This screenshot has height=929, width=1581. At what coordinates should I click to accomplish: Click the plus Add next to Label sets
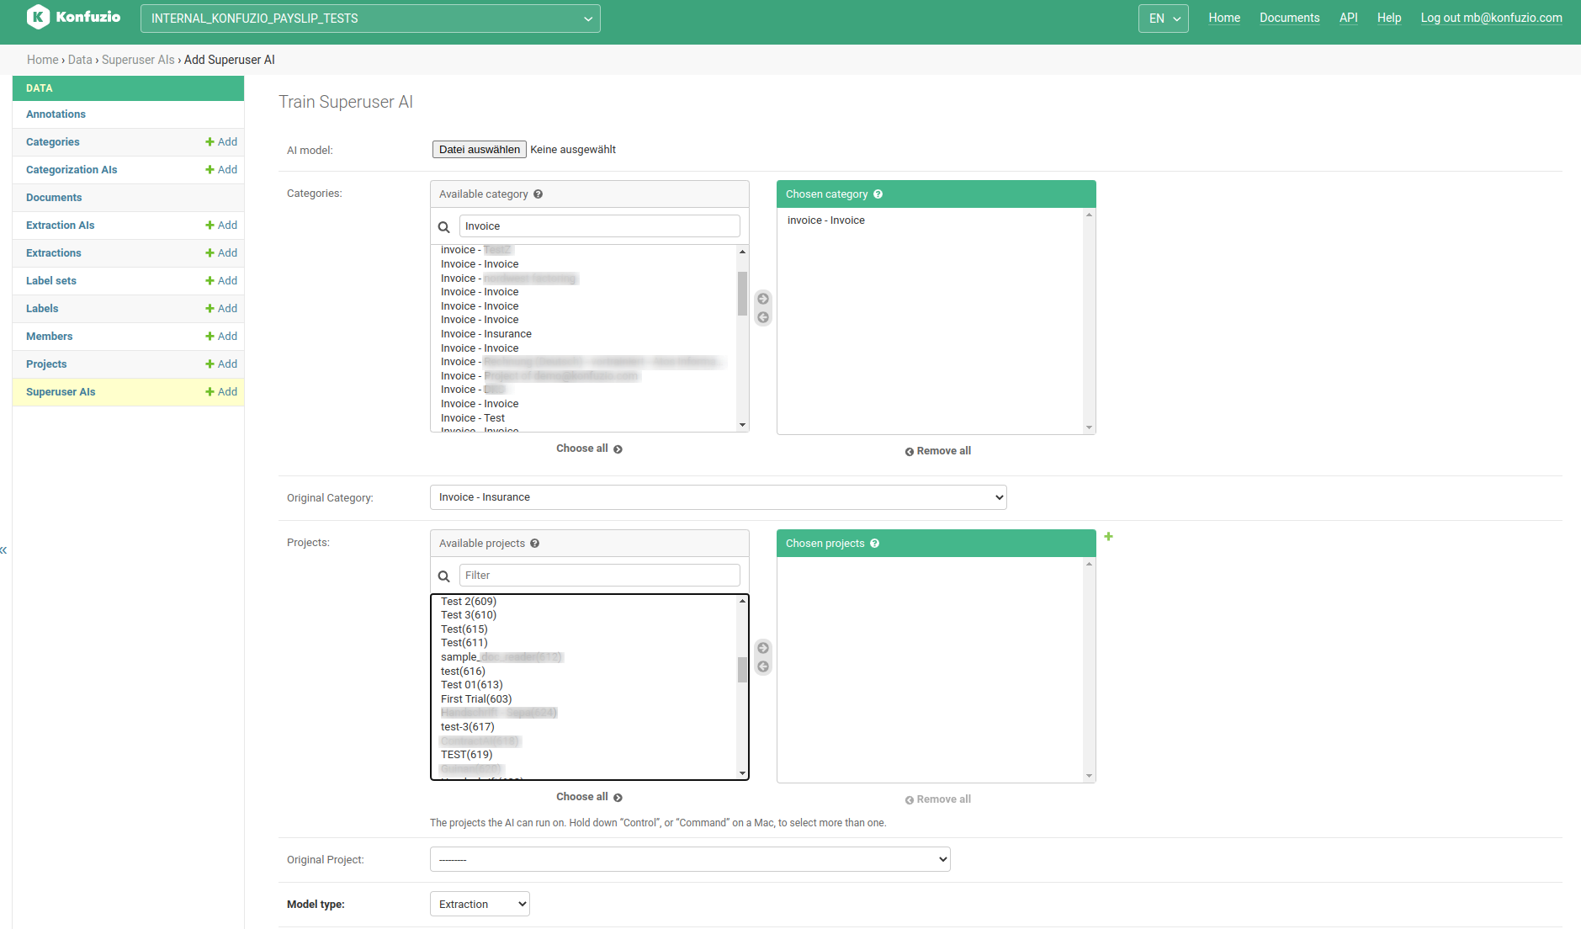[221, 281]
